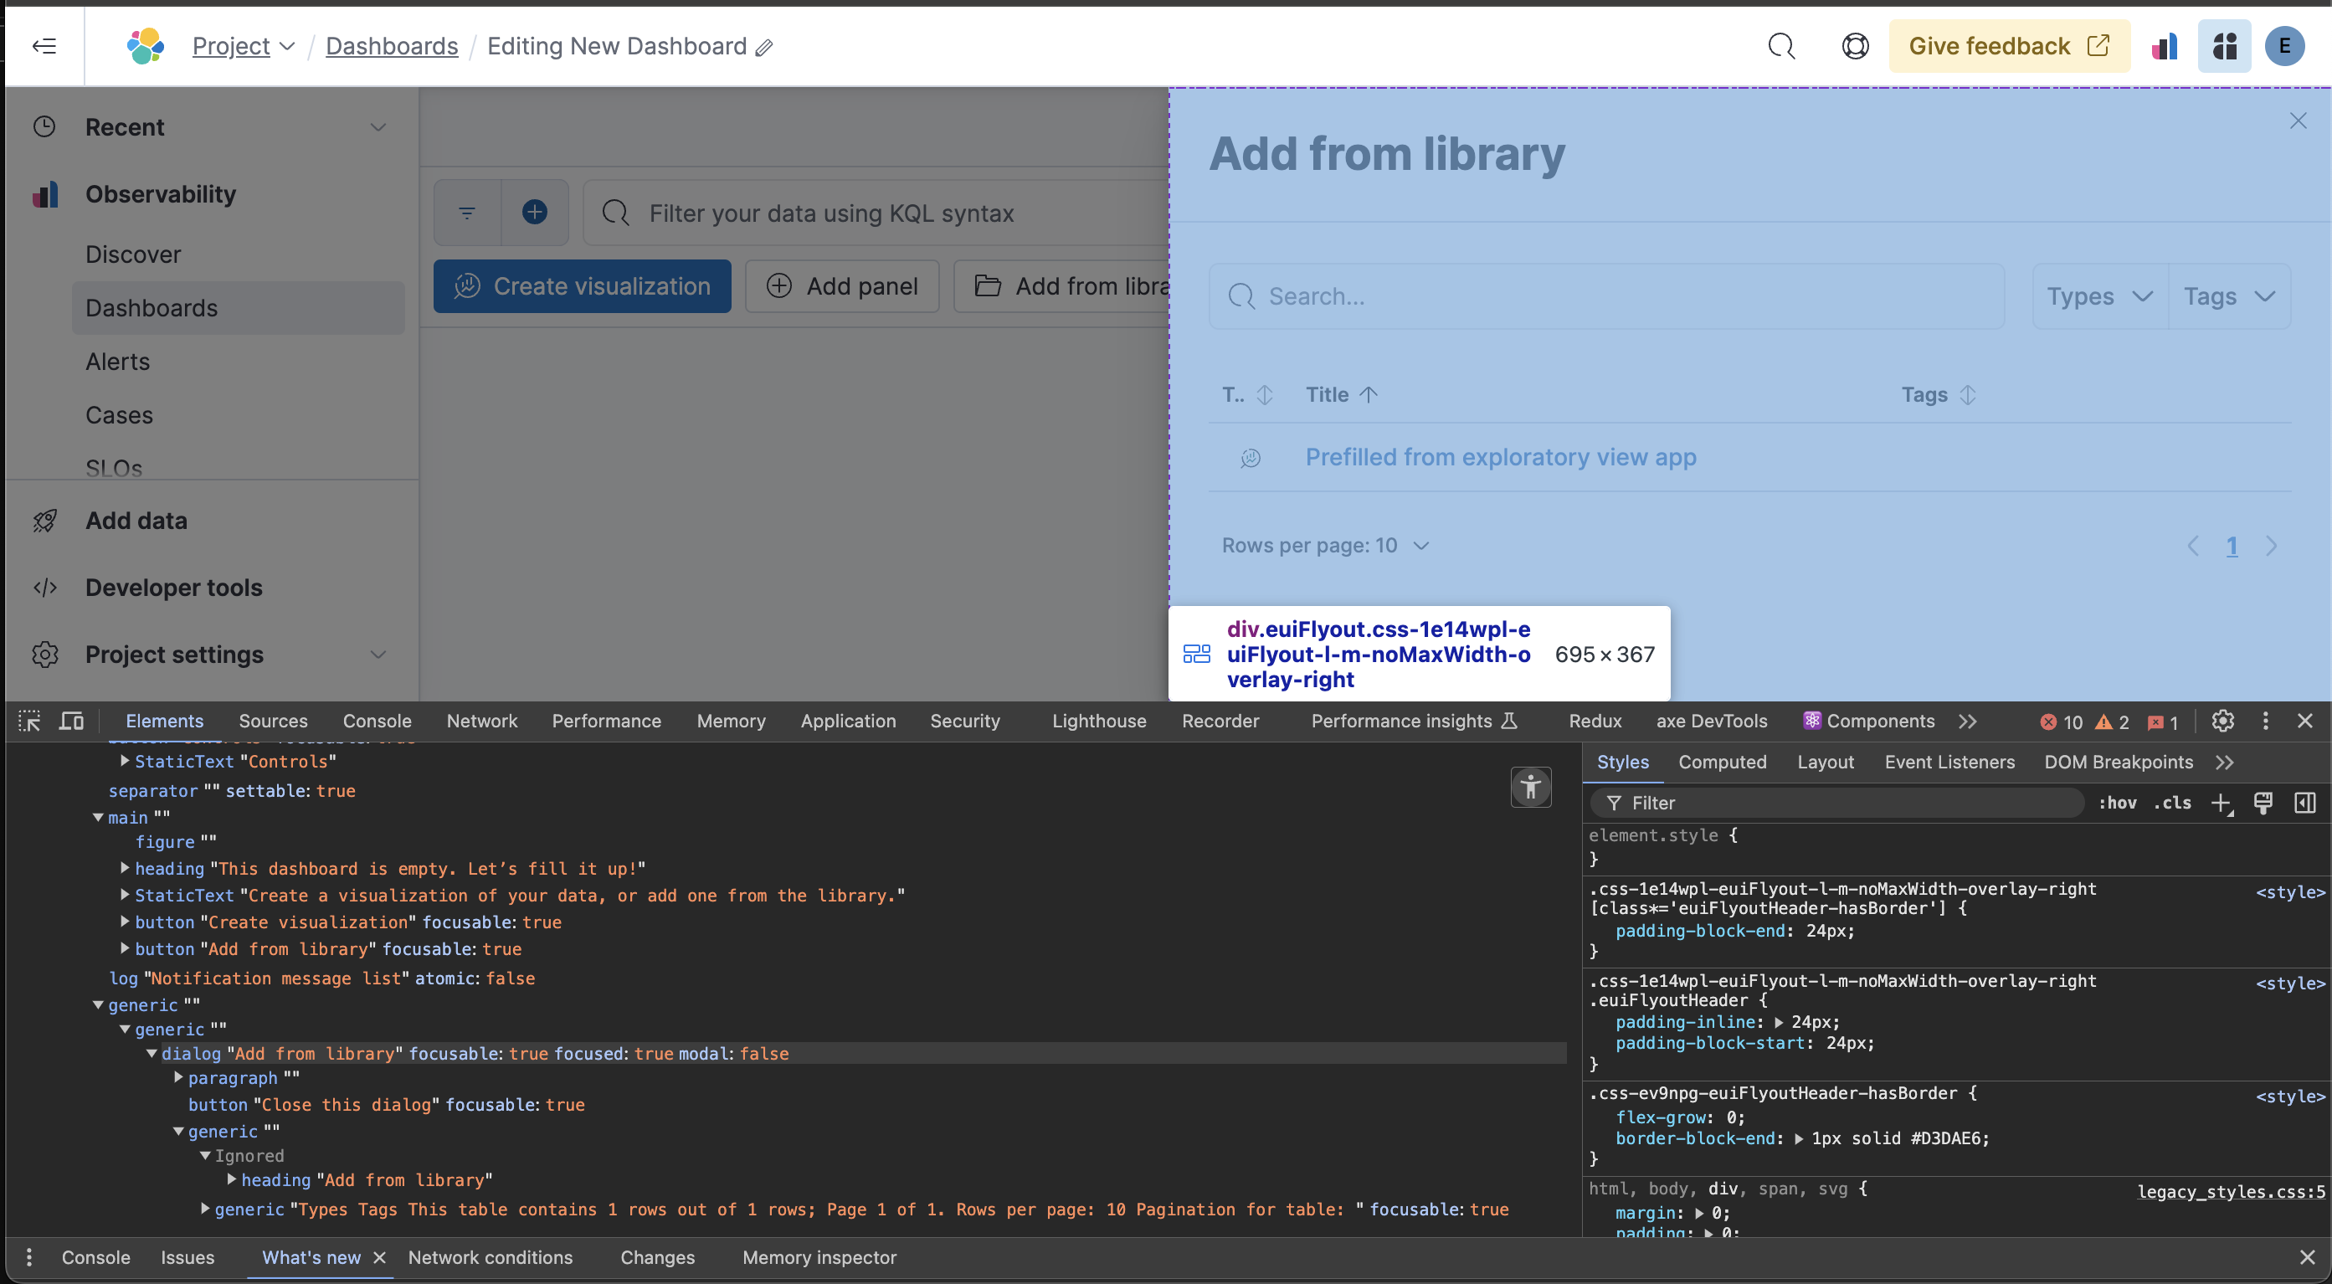Click the Give feedback button
Screen dimensions: 2332x1284
(2009, 46)
